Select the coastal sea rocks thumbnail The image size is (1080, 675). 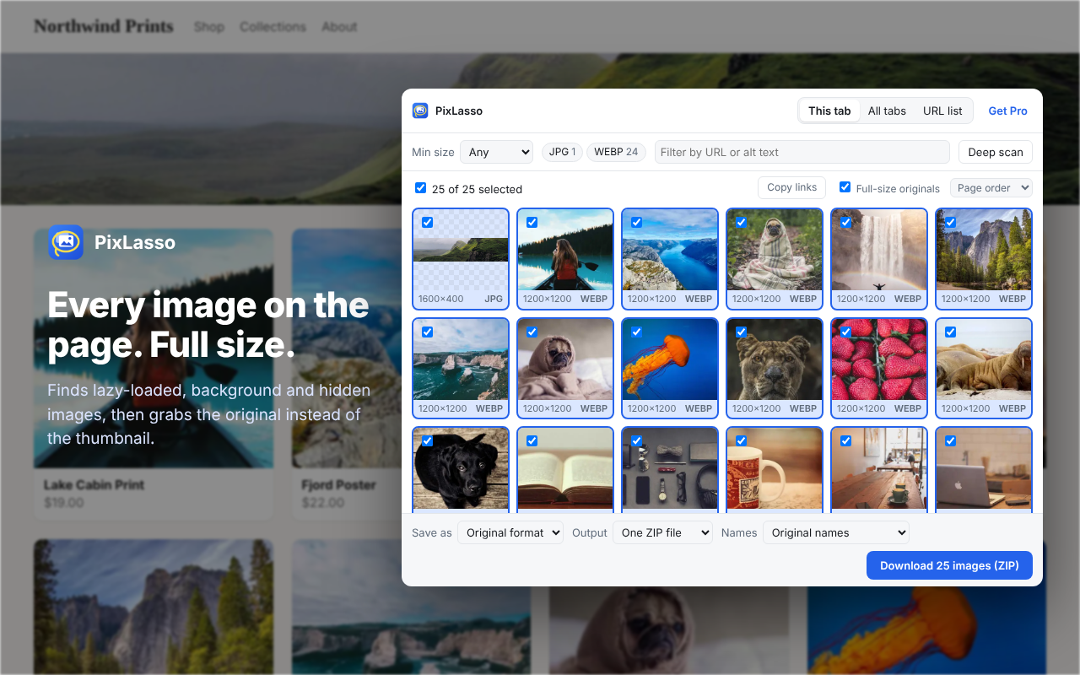point(461,368)
